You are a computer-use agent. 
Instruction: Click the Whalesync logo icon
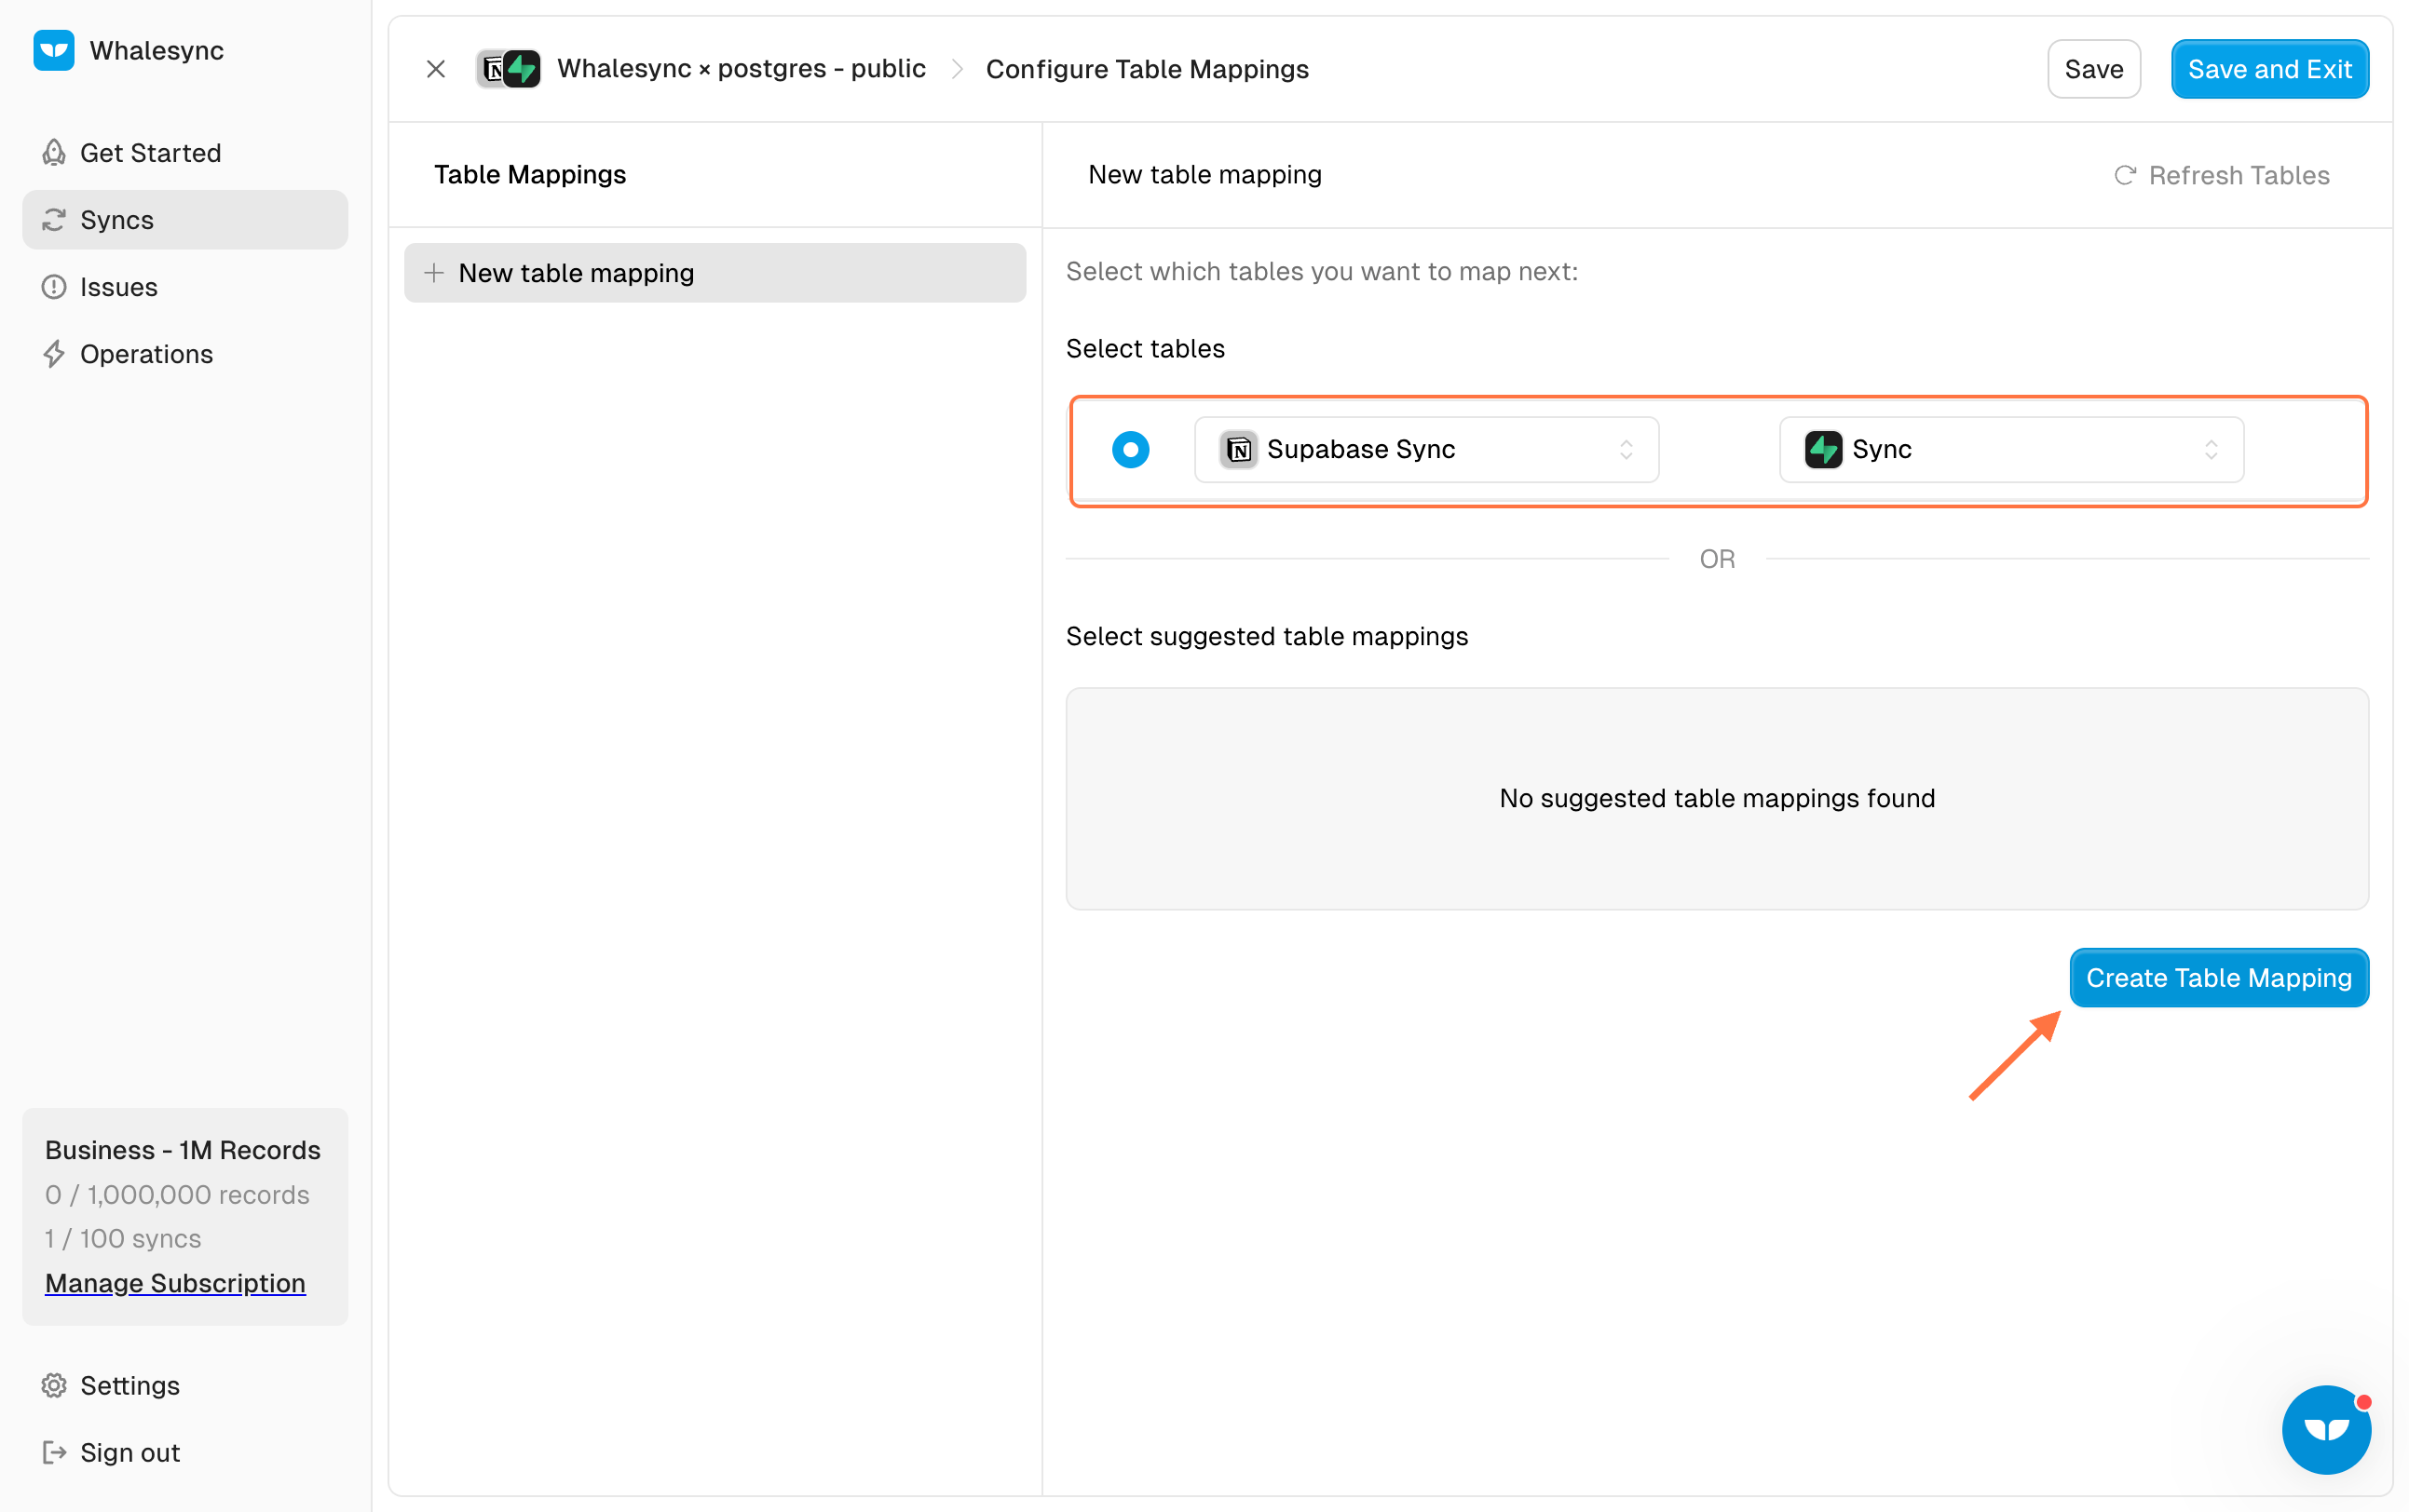[53, 50]
